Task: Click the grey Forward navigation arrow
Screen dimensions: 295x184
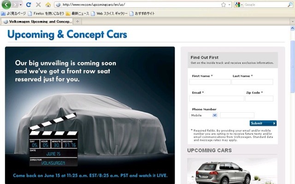Action: (15, 5)
